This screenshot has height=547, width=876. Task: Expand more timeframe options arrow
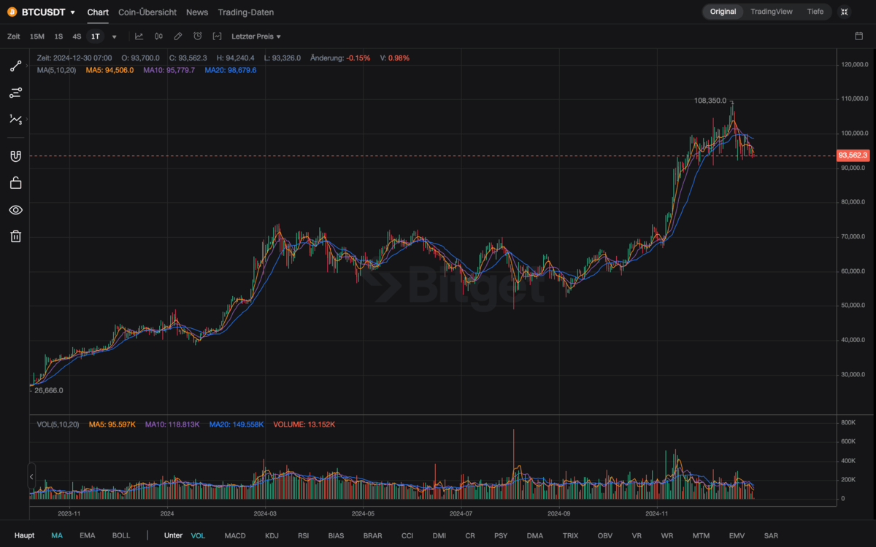coord(114,36)
